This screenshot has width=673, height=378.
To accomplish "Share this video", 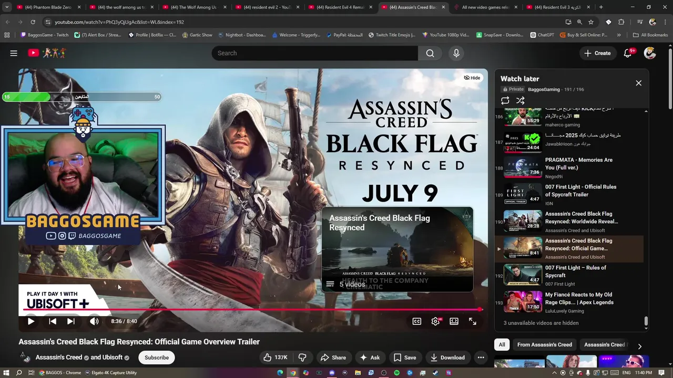I will (333, 358).
